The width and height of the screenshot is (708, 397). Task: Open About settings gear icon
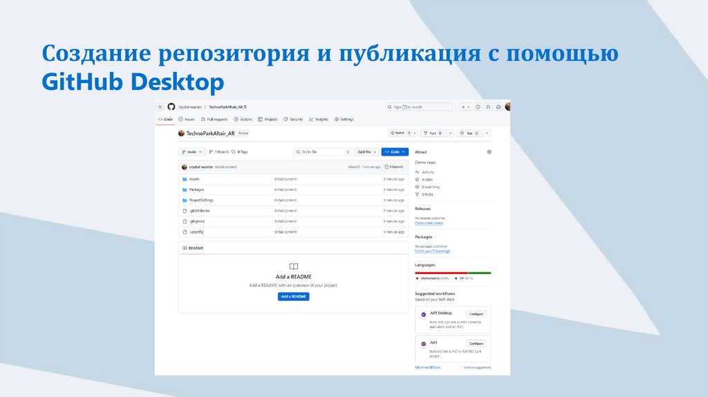tap(489, 151)
